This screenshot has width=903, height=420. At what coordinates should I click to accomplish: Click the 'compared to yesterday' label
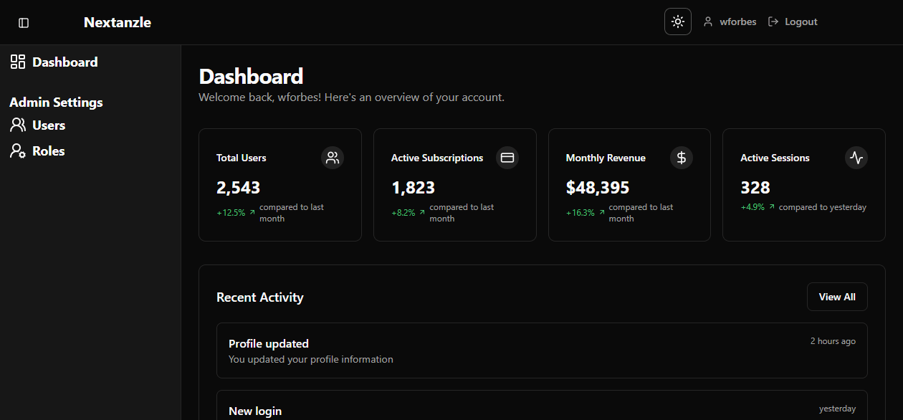[x=823, y=207]
